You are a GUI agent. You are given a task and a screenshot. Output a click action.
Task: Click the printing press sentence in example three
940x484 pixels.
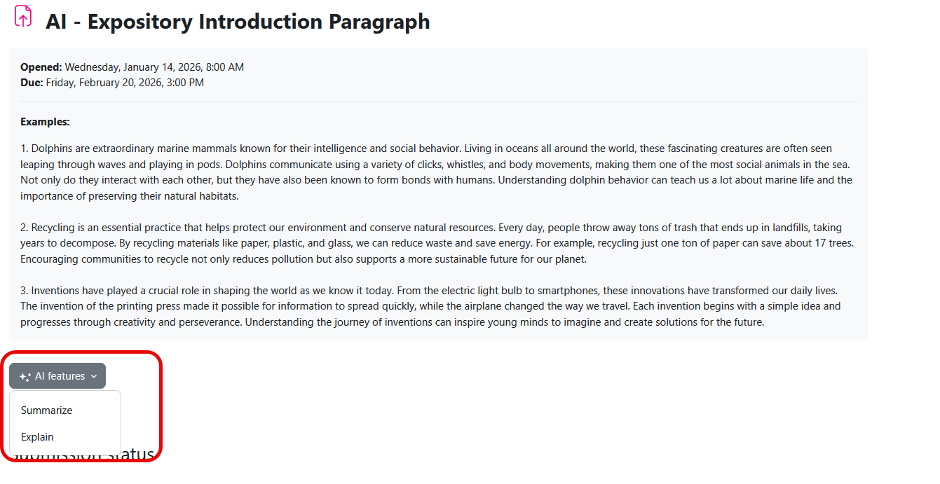(231, 306)
